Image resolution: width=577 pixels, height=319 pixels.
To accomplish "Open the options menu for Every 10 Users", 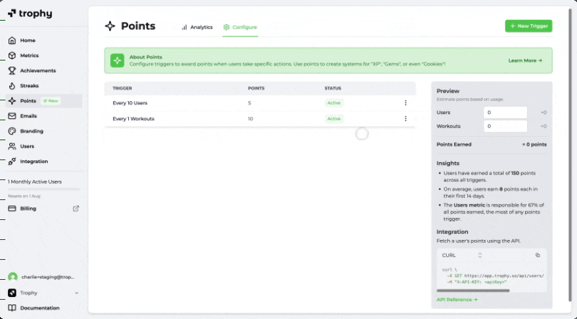I will click(x=405, y=103).
